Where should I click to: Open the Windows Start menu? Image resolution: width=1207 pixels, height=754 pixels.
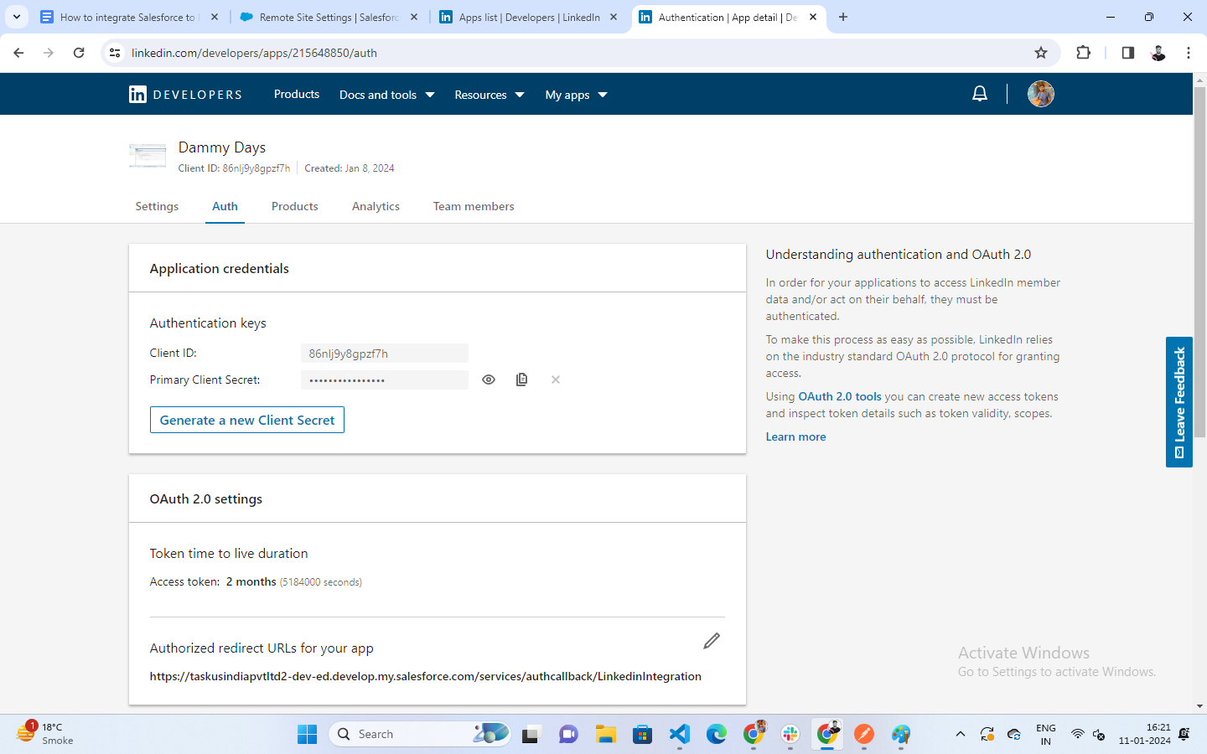coord(308,734)
